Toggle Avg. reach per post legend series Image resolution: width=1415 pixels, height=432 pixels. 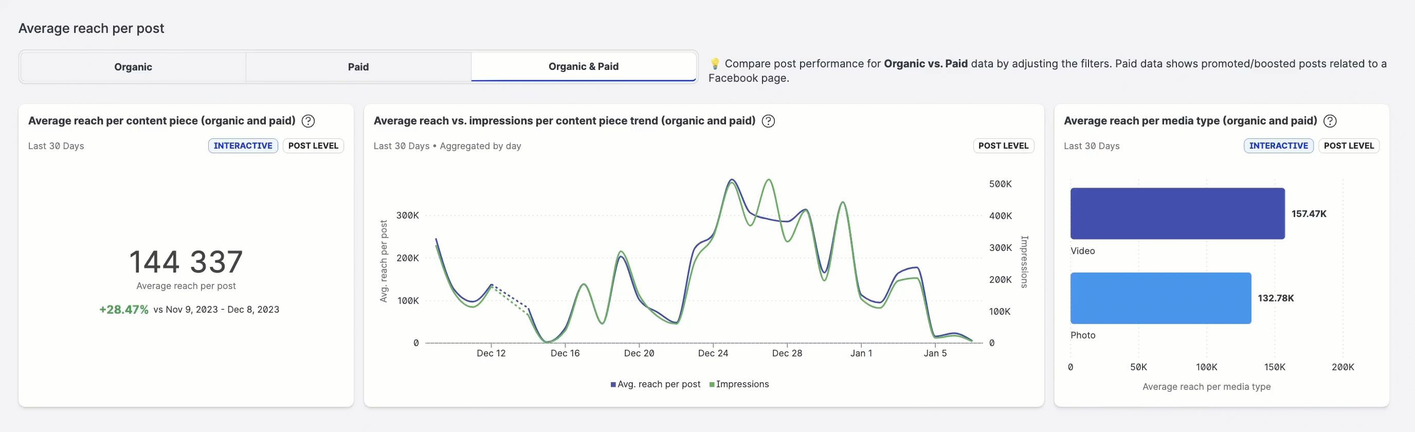[655, 384]
